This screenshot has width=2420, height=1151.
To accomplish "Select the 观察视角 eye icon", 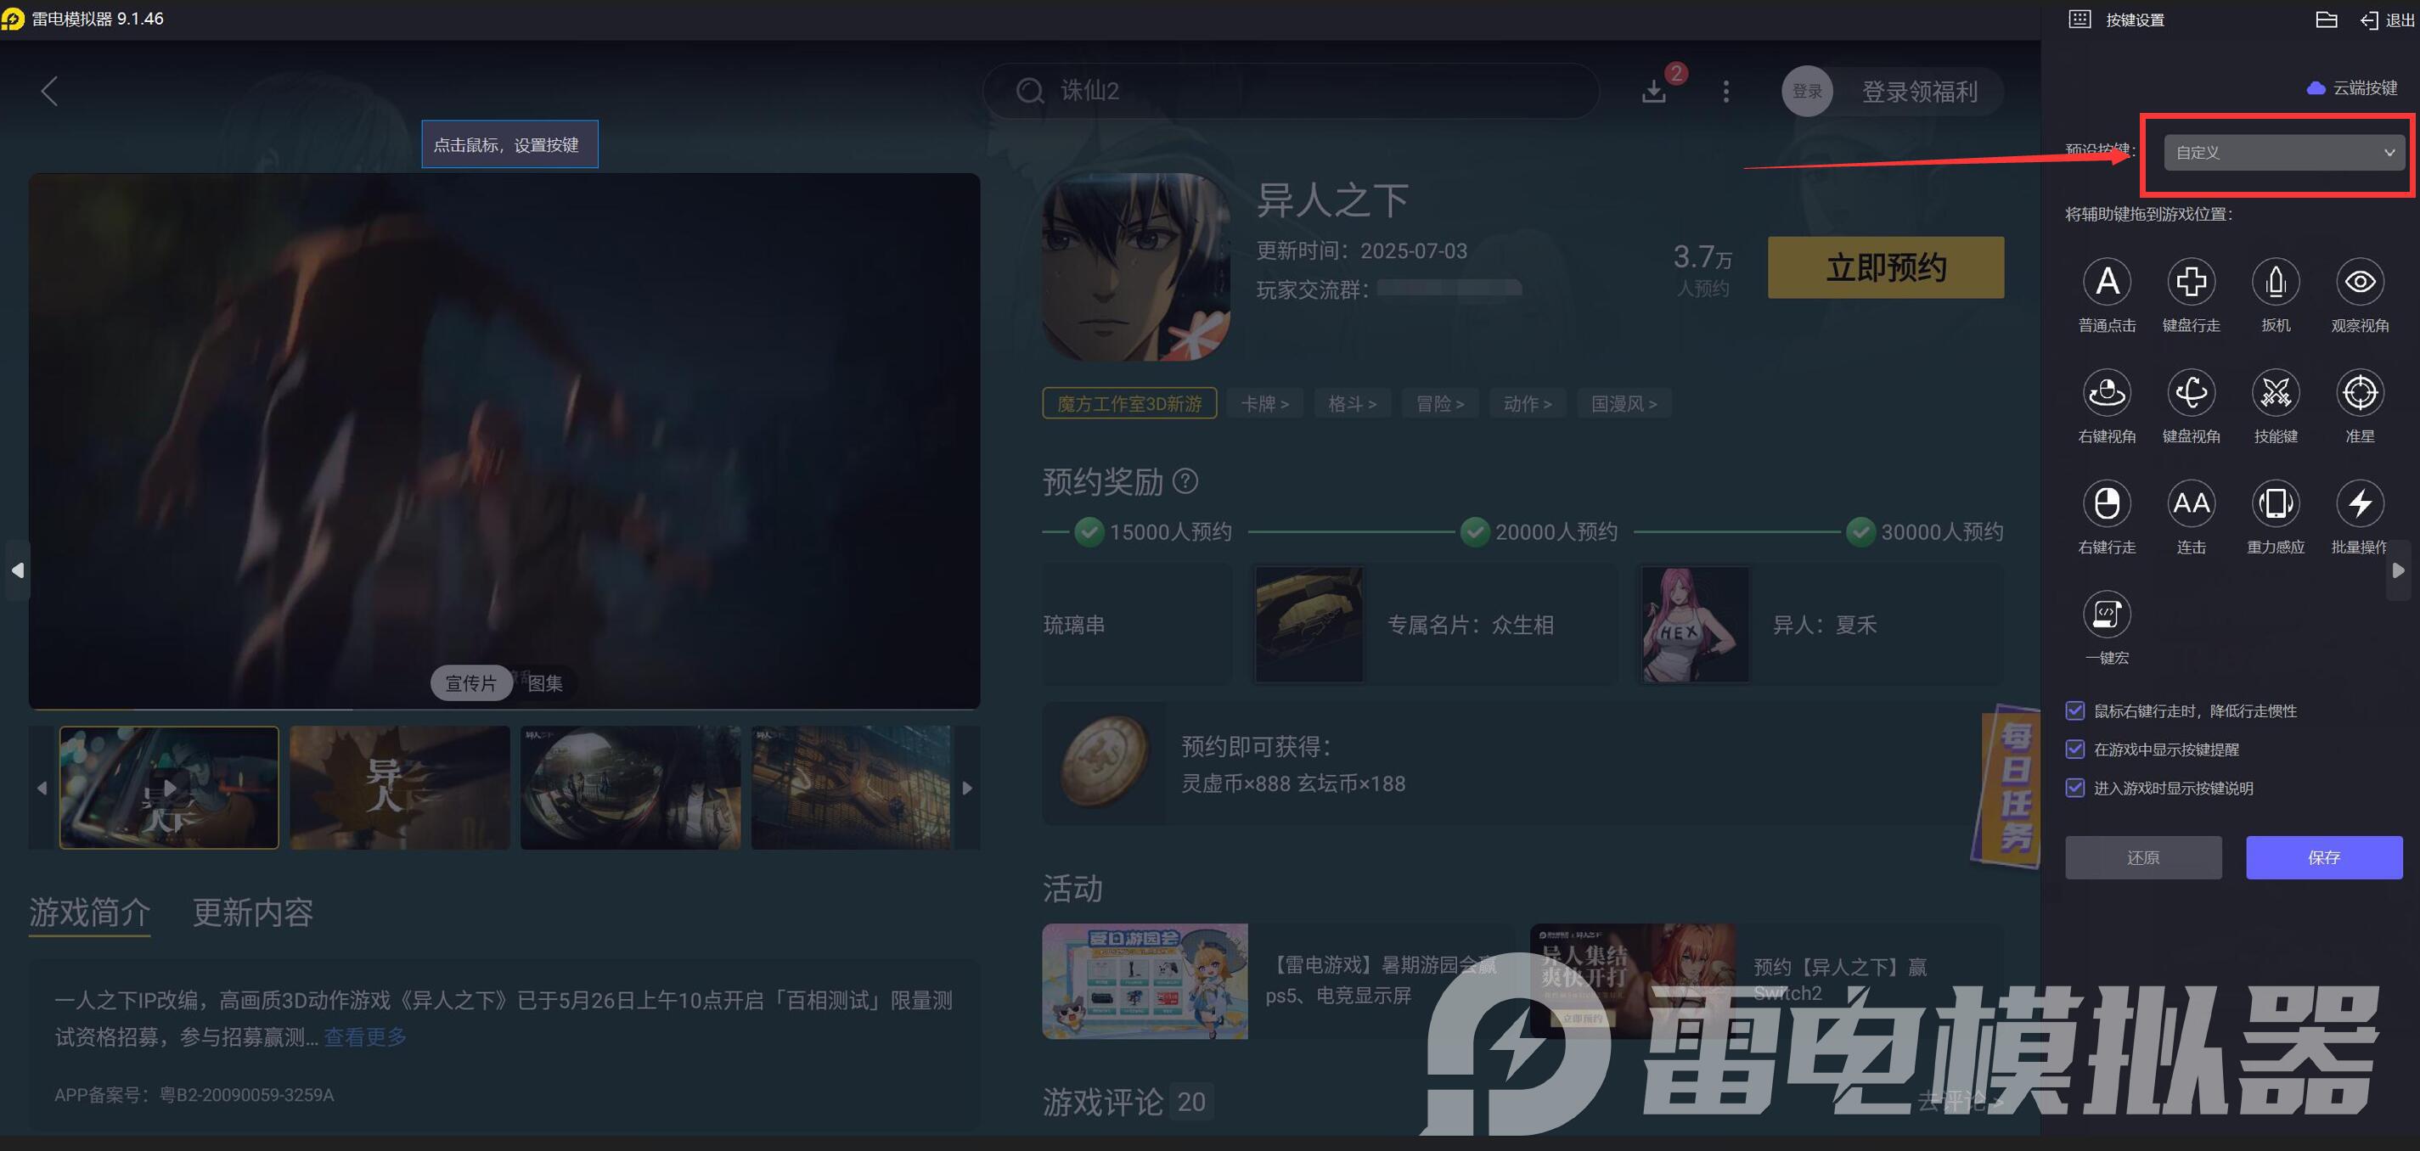I will 2359,282.
